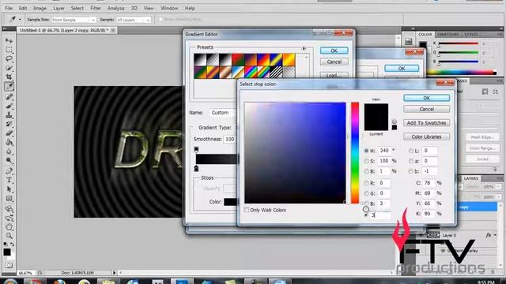Screen dimensions: 506x284
Task: Select the Path Selection tool
Action: (9, 189)
